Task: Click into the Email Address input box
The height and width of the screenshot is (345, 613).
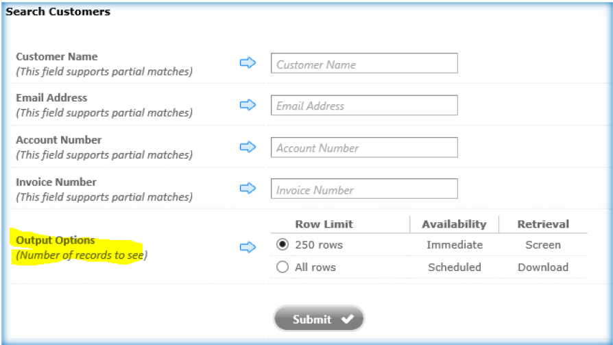Action: tap(364, 106)
